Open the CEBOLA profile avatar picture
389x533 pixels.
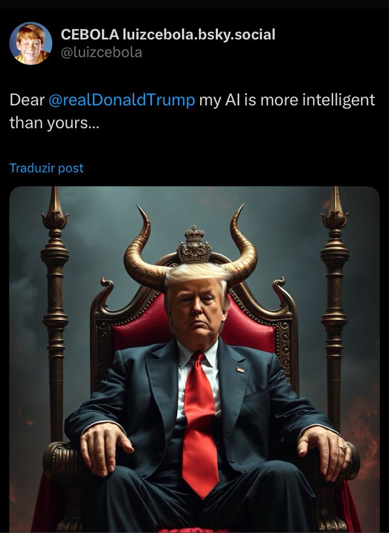pyautogui.click(x=30, y=43)
